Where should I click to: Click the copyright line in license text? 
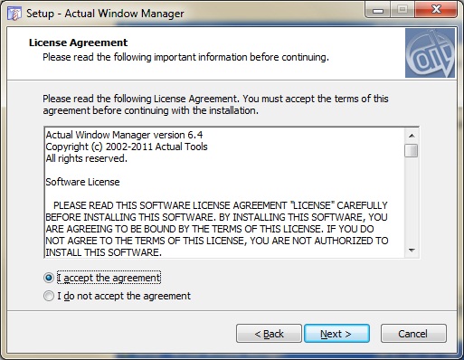(x=127, y=147)
